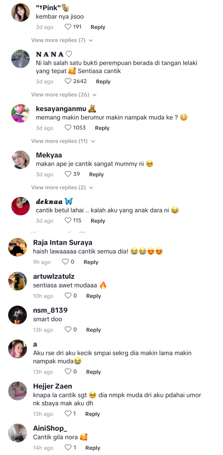
Task: Tap heart on artuwlzatulz's comment
Action: 68,296
